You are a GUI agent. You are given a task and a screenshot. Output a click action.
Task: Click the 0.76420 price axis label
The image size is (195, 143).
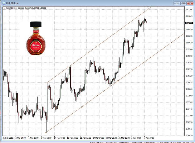click(189, 136)
